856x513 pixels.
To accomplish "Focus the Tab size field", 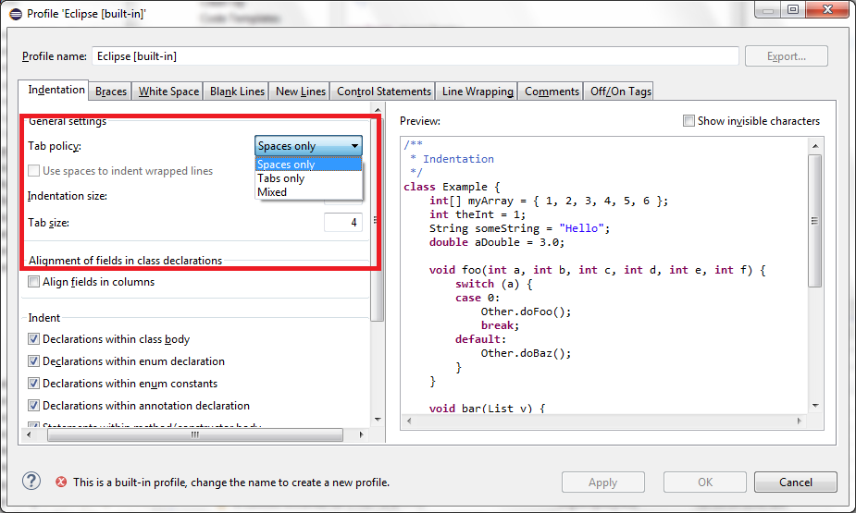I will [342, 223].
